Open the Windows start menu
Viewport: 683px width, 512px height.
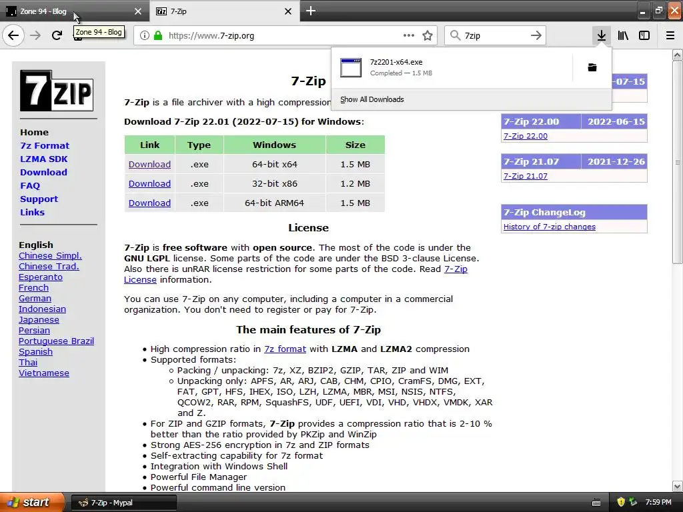32,503
